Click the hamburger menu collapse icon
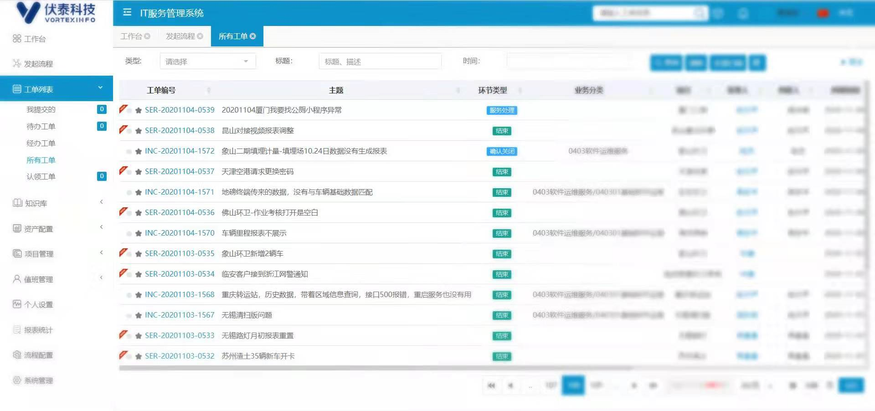 (127, 12)
